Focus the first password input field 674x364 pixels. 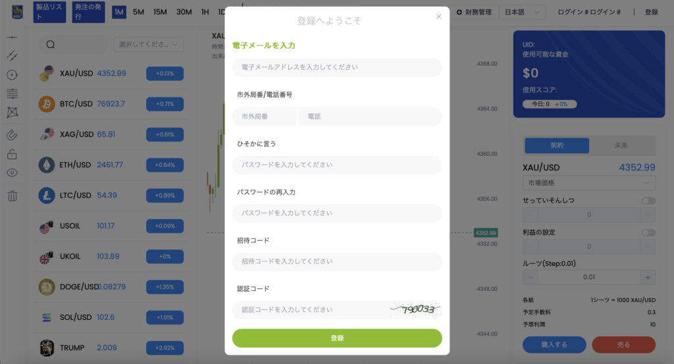coord(337,165)
